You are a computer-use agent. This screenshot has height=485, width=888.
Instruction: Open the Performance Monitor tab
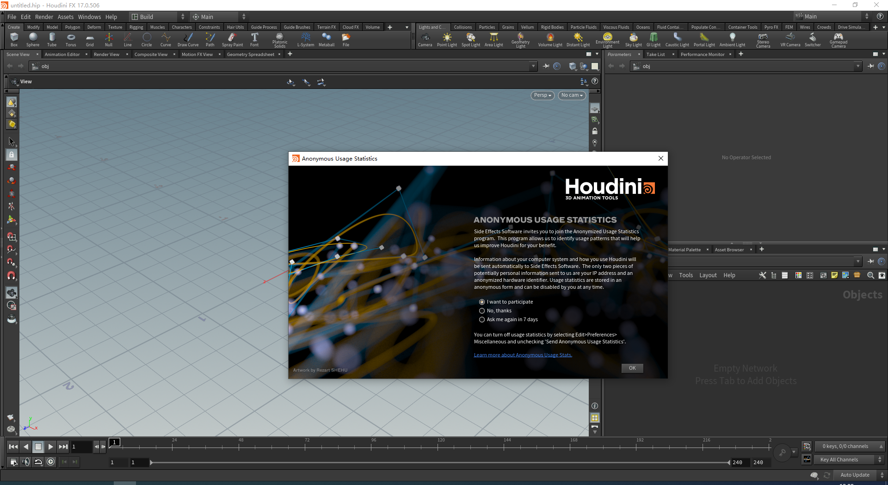[703, 54]
